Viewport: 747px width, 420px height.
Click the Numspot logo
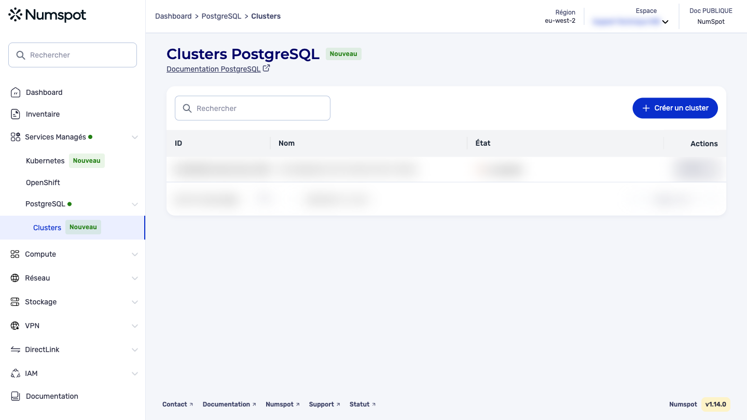[x=48, y=15]
